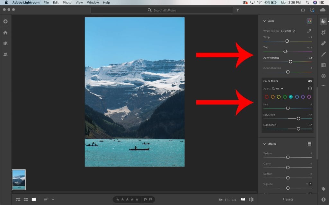This screenshot has height=205, width=329.
Task: Open the Help menu
Action: click(106, 3)
